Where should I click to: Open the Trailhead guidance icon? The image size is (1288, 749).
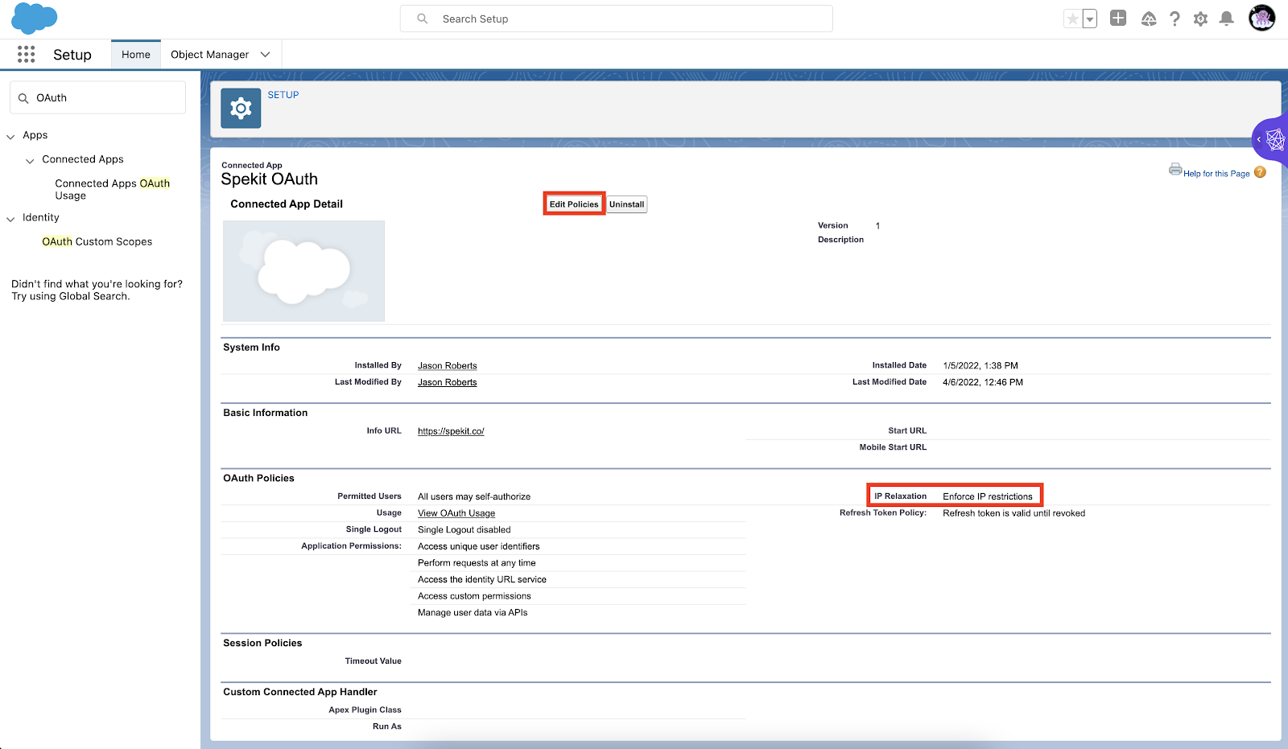pos(1149,19)
